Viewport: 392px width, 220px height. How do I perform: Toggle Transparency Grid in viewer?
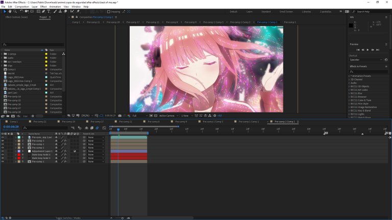click(x=156, y=116)
